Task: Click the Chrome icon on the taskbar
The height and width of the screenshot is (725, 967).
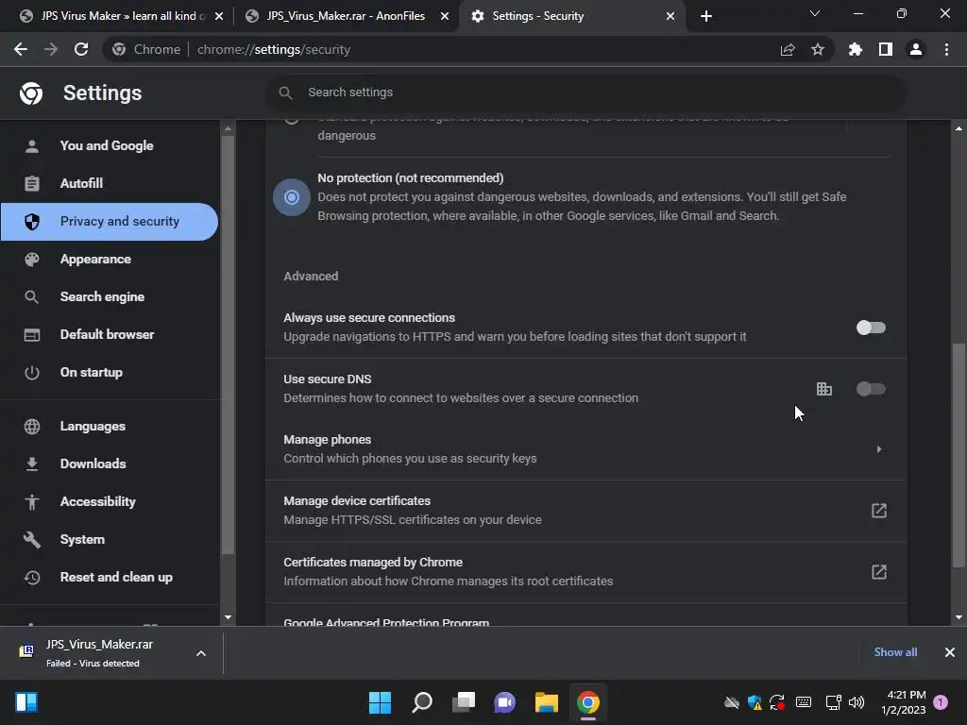Action: [588, 702]
